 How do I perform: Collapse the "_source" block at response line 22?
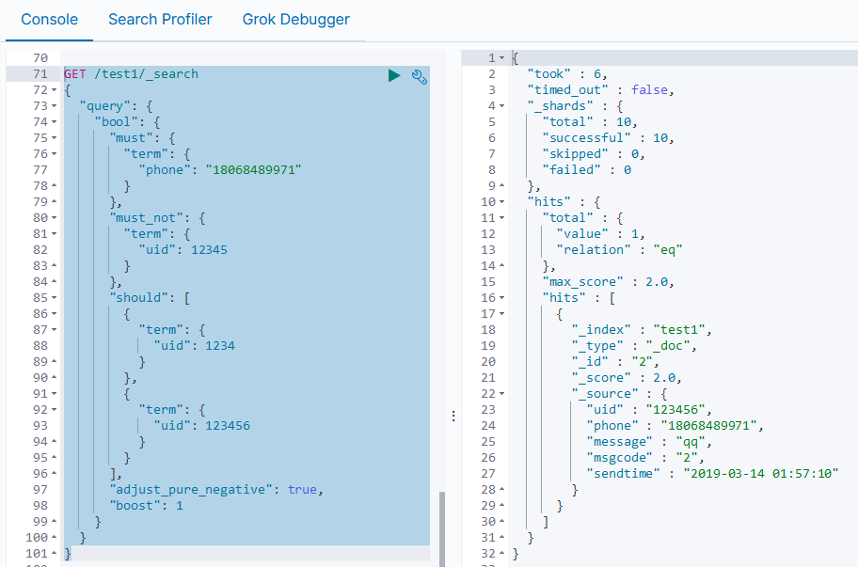(501, 394)
